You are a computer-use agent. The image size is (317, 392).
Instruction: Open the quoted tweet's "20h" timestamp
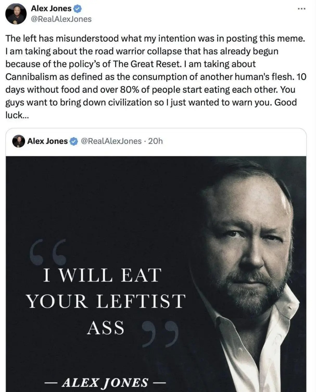(155, 141)
